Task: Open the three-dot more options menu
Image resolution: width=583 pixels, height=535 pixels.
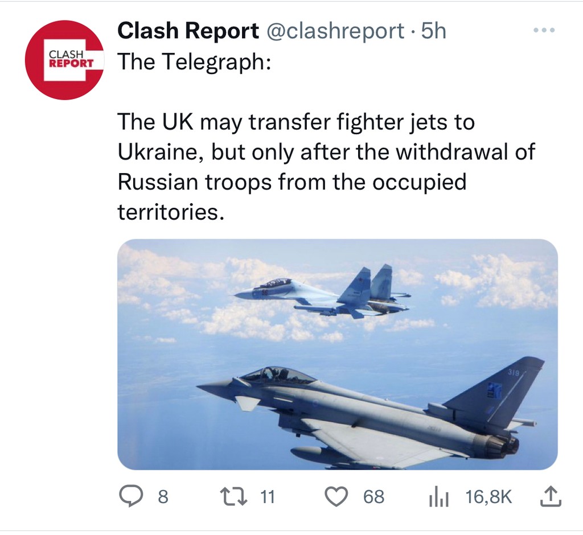Action: (x=543, y=30)
